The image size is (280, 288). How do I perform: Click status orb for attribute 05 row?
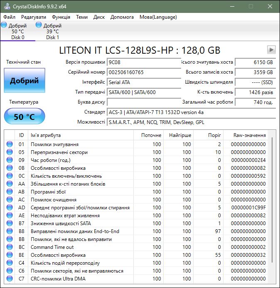10,152
